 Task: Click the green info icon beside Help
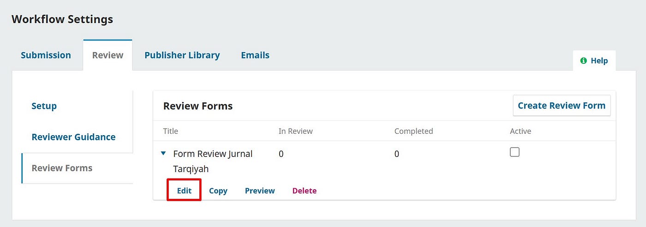[x=584, y=60]
